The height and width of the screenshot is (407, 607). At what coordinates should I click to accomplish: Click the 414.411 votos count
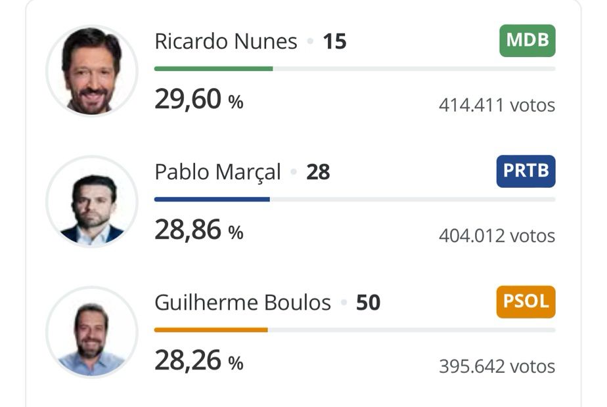point(497,105)
